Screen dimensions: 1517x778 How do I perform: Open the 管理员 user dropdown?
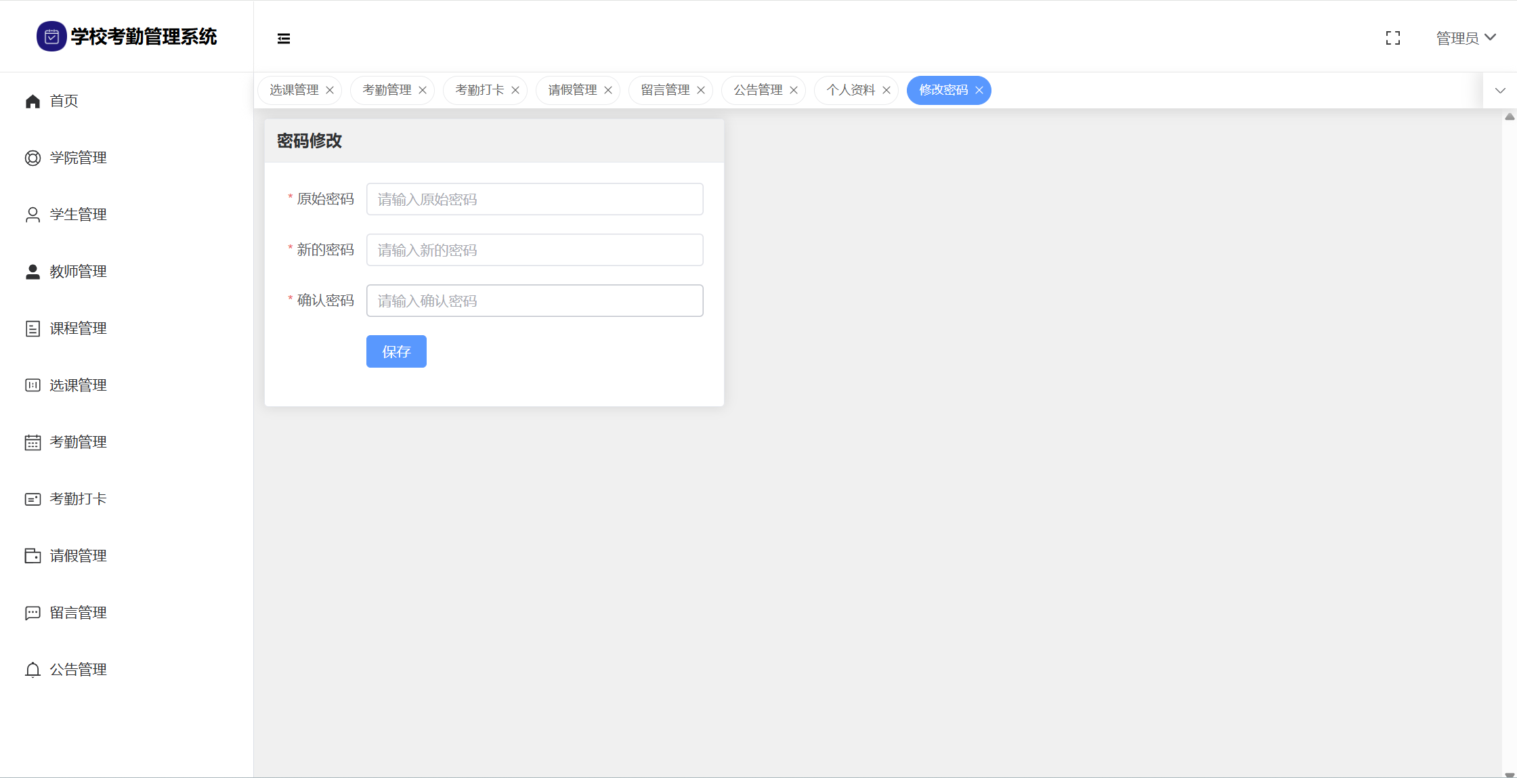(1466, 39)
